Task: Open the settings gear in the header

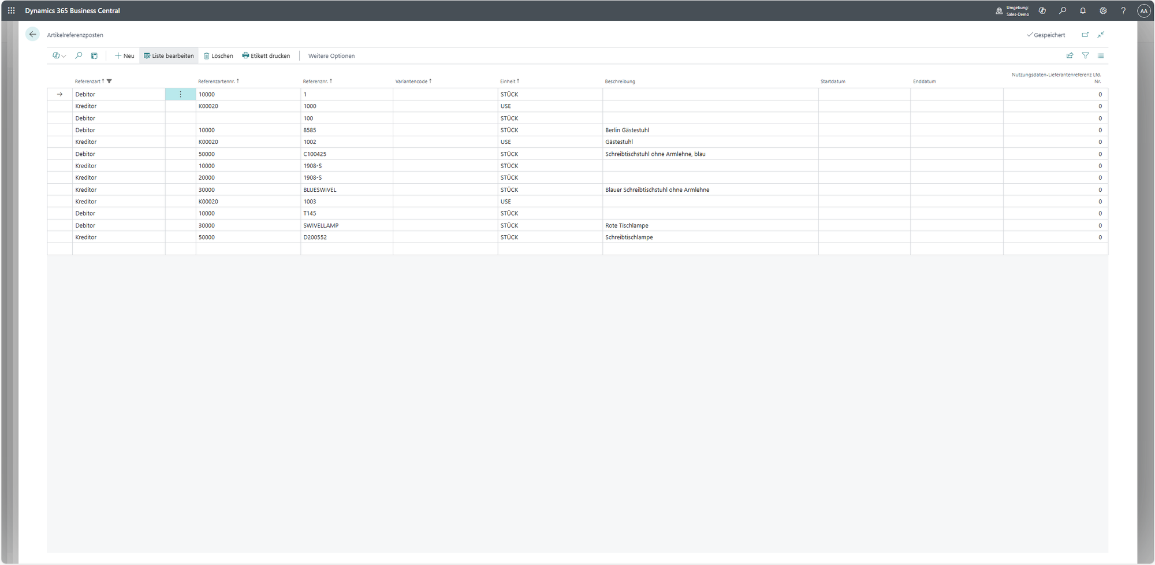Action: [x=1103, y=10]
